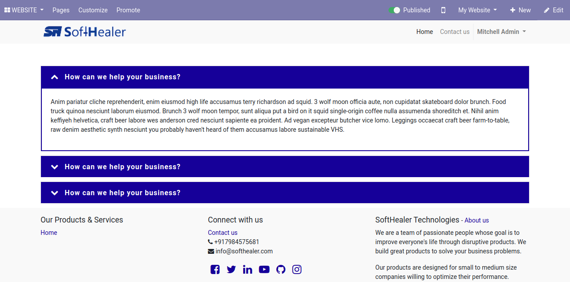This screenshot has width=570, height=282.
Task: Open the Facebook social icon
Action: point(215,269)
